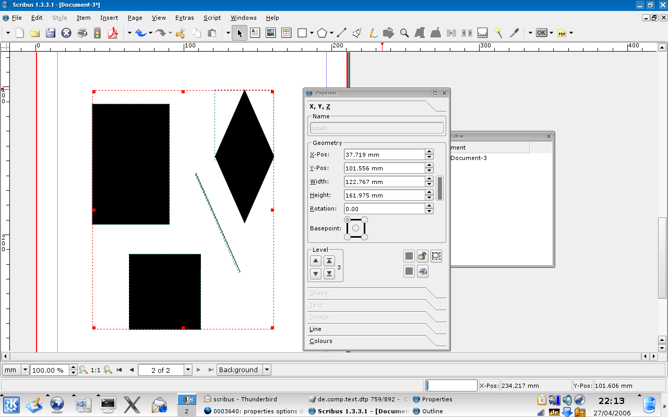This screenshot has height=417, width=668.
Task: Open the Background layer dropdown
Action: click(x=267, y=370)
